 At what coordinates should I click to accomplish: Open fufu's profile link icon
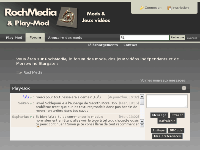click(x=31, y=97)
